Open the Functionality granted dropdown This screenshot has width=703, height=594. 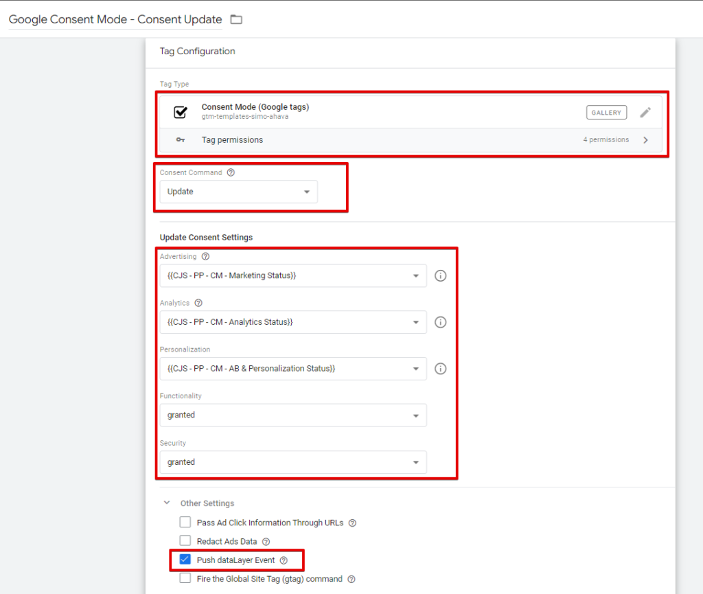[293, 415]
